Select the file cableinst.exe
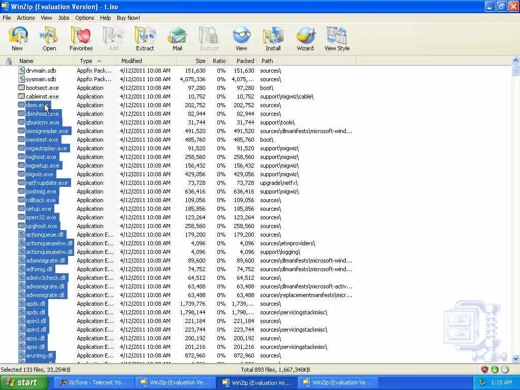This screenshot has height=390, width=520. pos(42,96)
